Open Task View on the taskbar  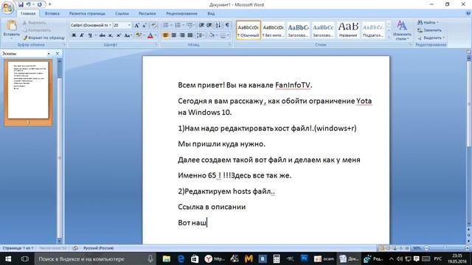click(x=25, y=258)
